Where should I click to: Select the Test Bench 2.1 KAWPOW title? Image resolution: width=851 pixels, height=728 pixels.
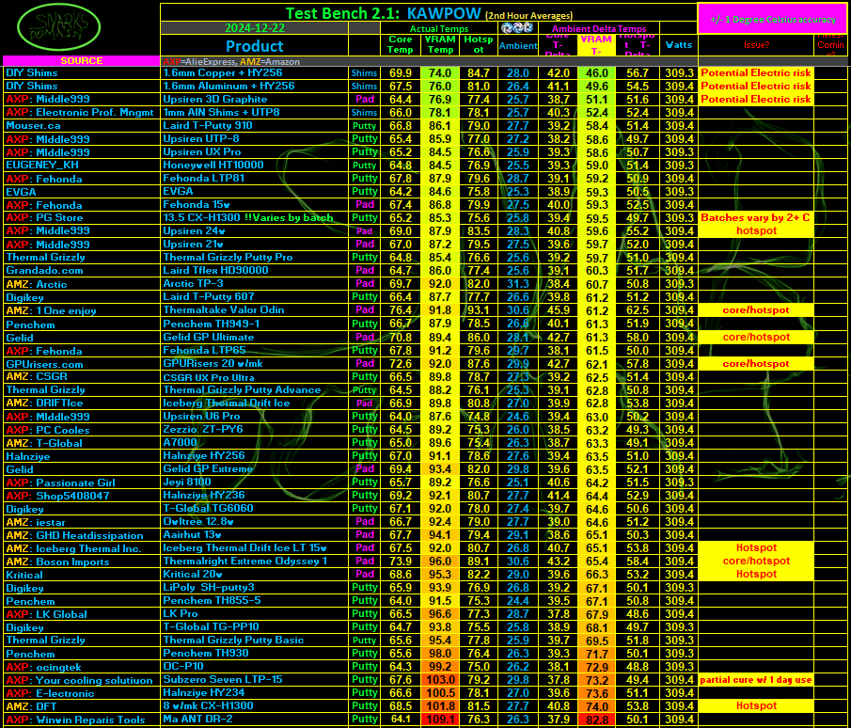tap(429, 13)
